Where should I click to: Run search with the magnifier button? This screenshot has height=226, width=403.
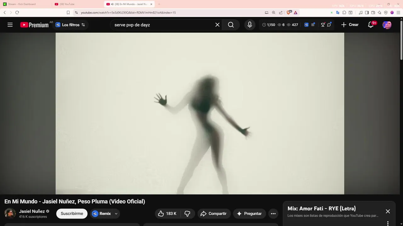point(231,25)
